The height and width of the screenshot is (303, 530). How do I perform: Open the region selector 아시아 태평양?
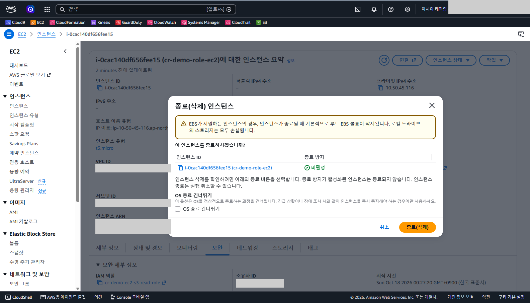click(434, 9)
